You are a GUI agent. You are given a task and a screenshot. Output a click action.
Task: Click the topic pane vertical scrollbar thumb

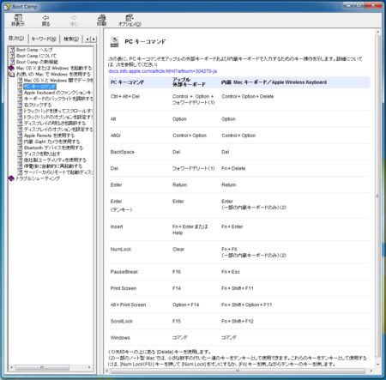click(377, 196)
